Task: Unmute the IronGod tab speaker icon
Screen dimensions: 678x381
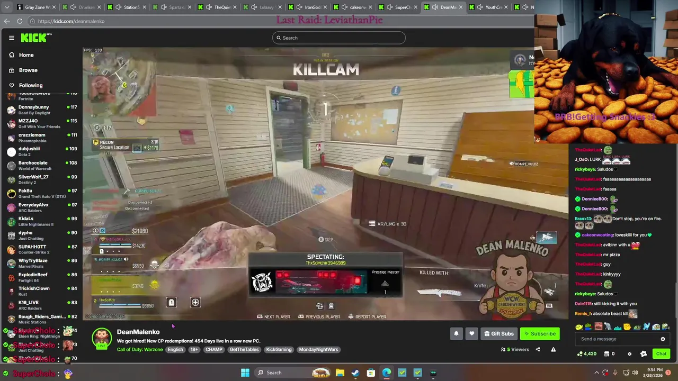Action: 299,7
